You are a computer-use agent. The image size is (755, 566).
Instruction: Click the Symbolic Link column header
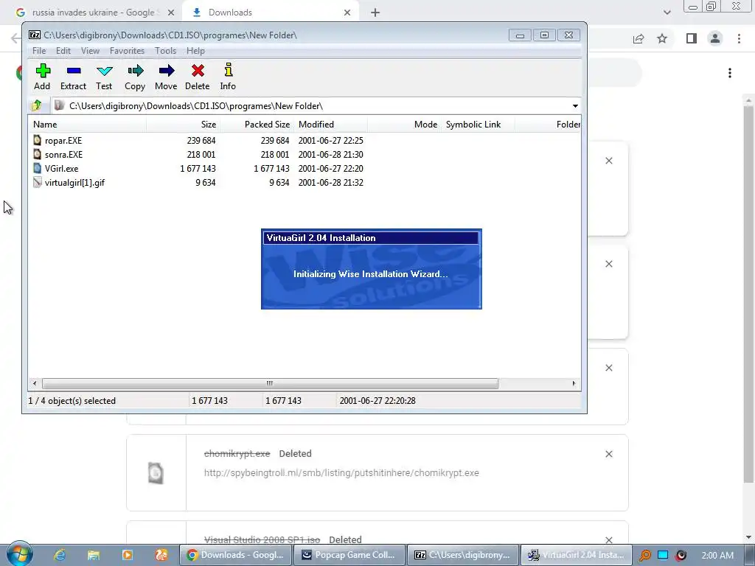pos(478,124)
